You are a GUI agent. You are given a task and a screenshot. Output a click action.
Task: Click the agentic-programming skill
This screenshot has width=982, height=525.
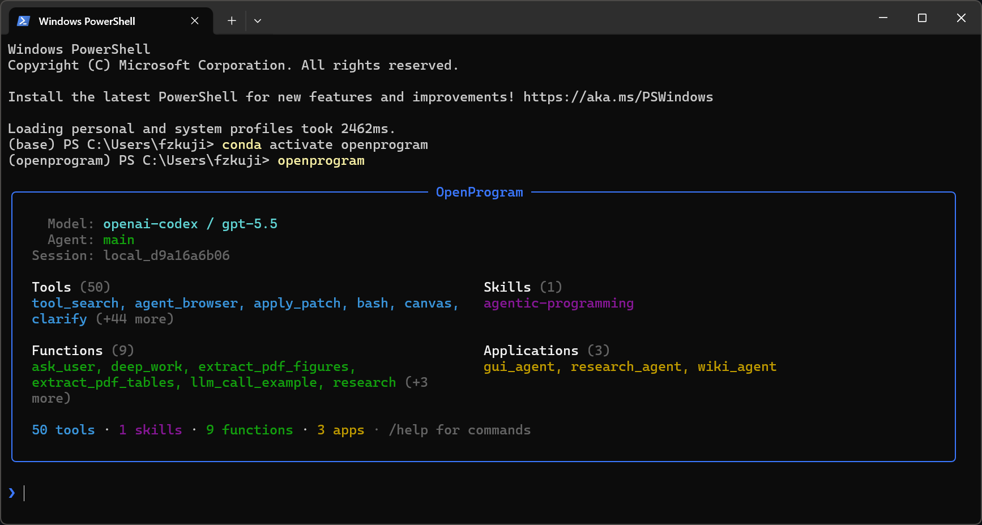click(558, 303)
